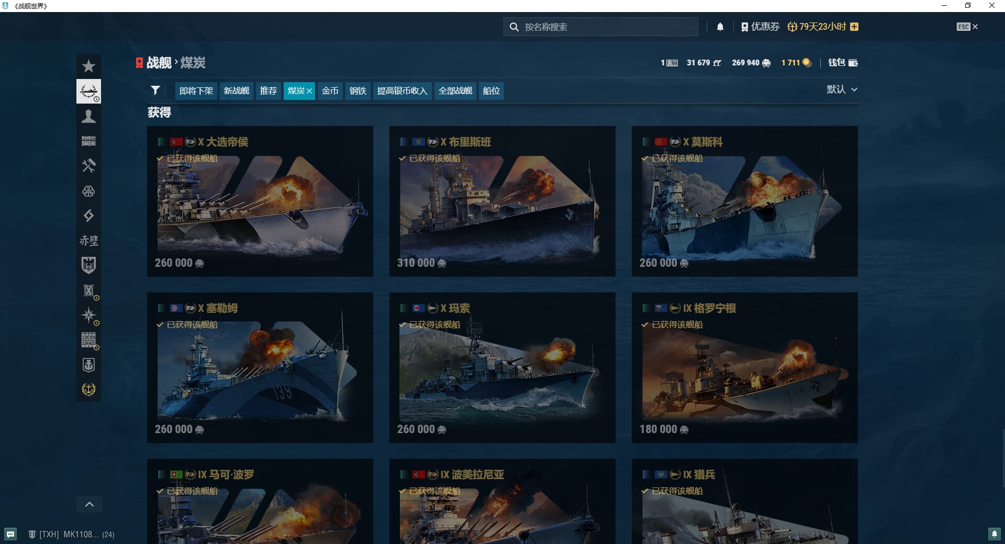This screenshot has height=544, width=1005.
Task: Open the commander silhouette section in sidebar
Action: coord(88,116)
